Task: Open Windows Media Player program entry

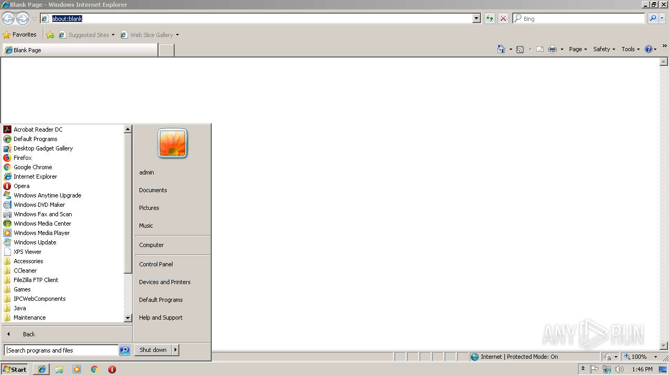Action: pos(41,233)
